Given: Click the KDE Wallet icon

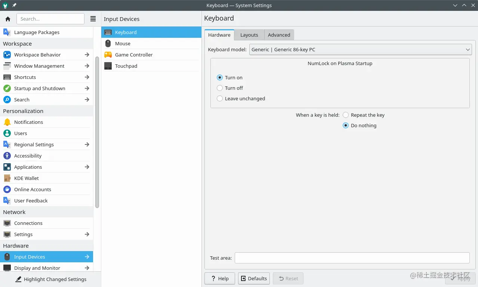Looking at the screenshot, I should [x=7, y=178].
